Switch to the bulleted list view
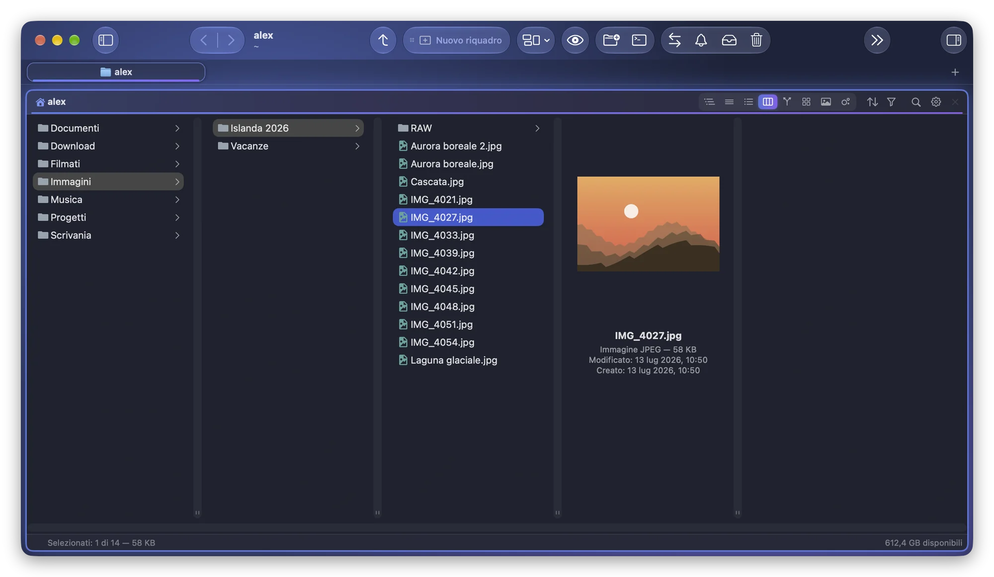The width and height of the screenshot is (994, 577). (748, 102)
